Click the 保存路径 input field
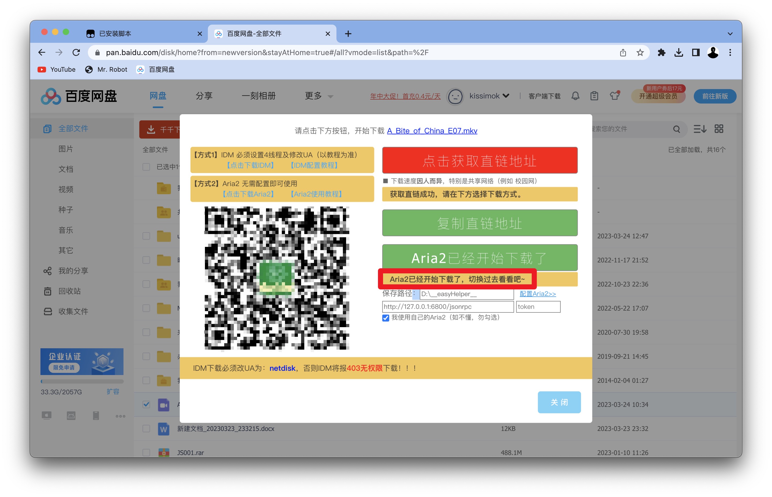This screenshot has width=772, height=497. coord(466,294)
